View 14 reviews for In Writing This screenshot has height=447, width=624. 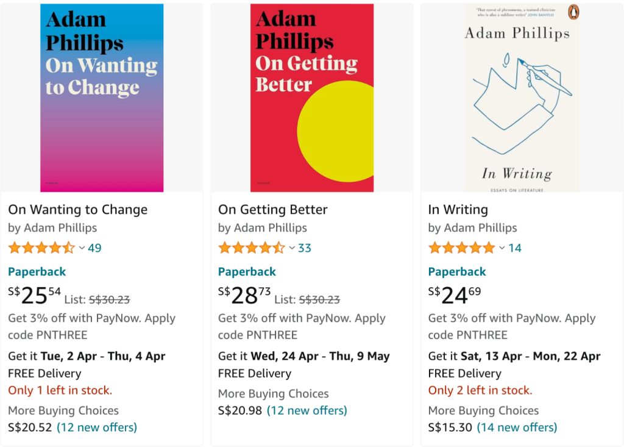[x=515, y=248]
